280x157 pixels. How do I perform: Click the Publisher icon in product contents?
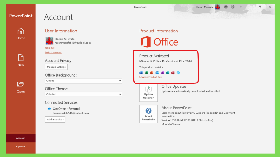168,73
